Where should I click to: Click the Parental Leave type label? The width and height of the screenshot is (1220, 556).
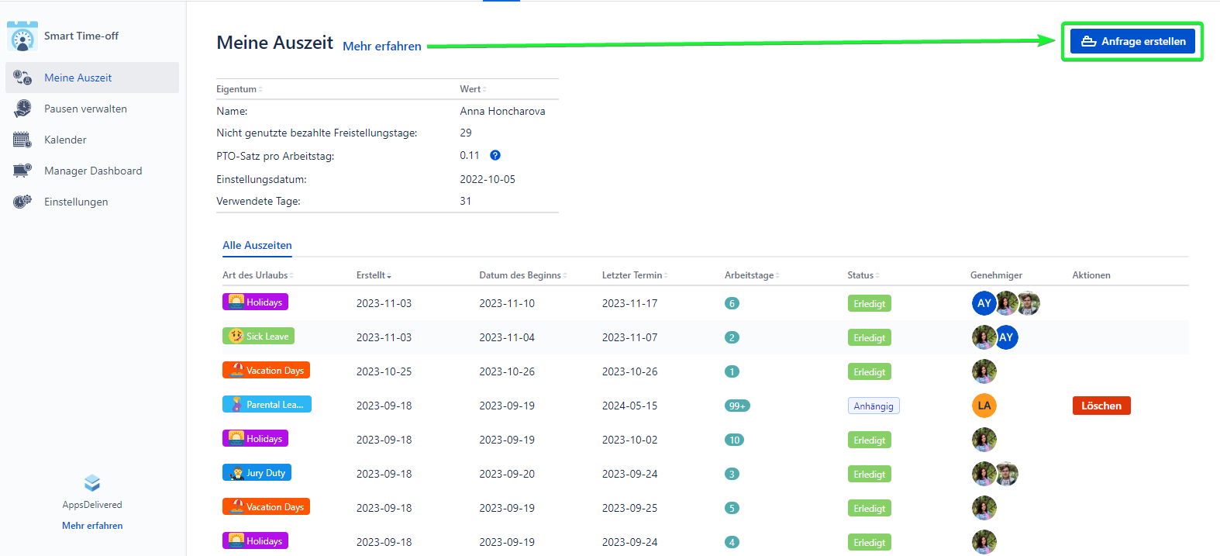pos(267,404)
